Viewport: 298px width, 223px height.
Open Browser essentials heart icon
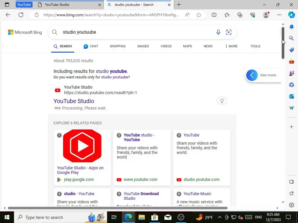253,15
